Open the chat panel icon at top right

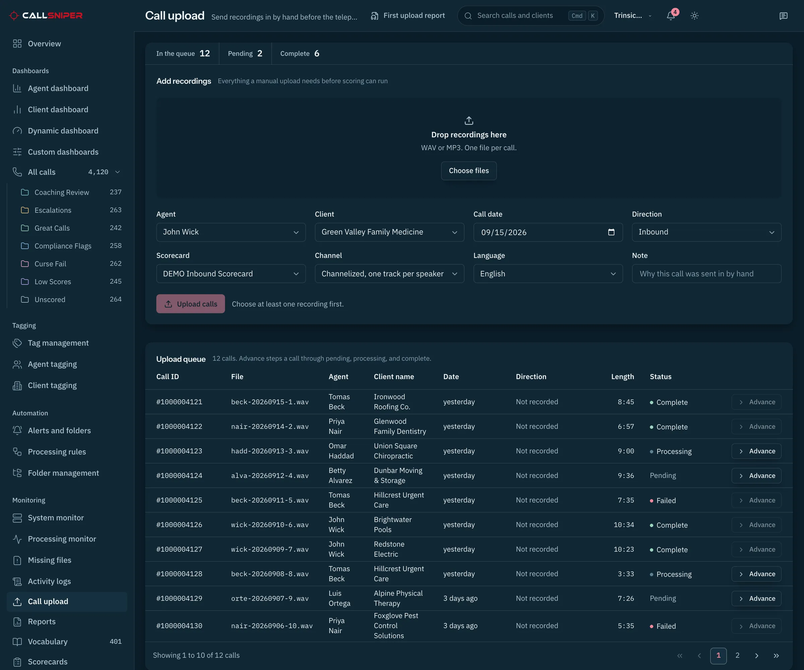point(783,16)
